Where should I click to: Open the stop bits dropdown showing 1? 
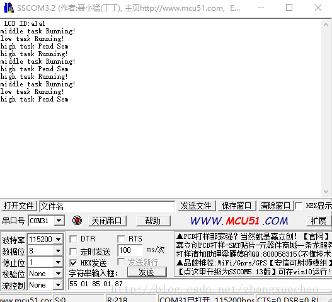click(x=58, y=262)
